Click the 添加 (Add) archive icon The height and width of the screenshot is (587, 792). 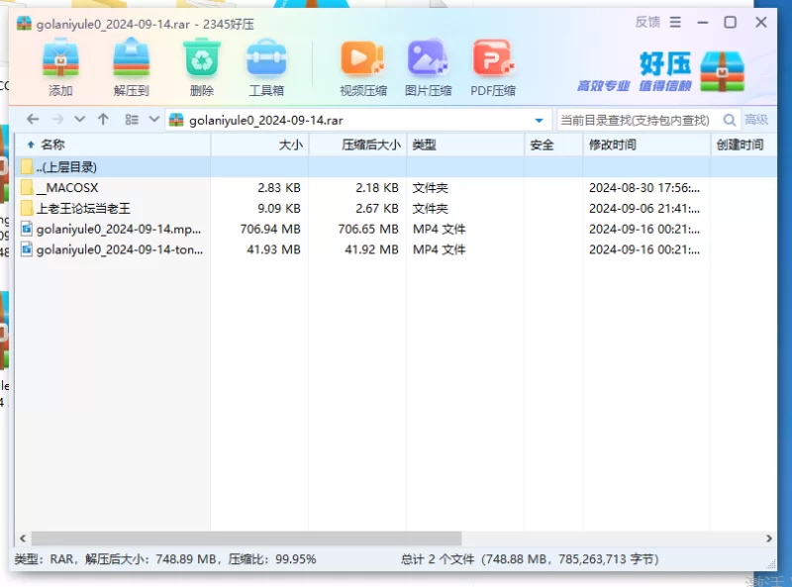[x=60, y=58]
